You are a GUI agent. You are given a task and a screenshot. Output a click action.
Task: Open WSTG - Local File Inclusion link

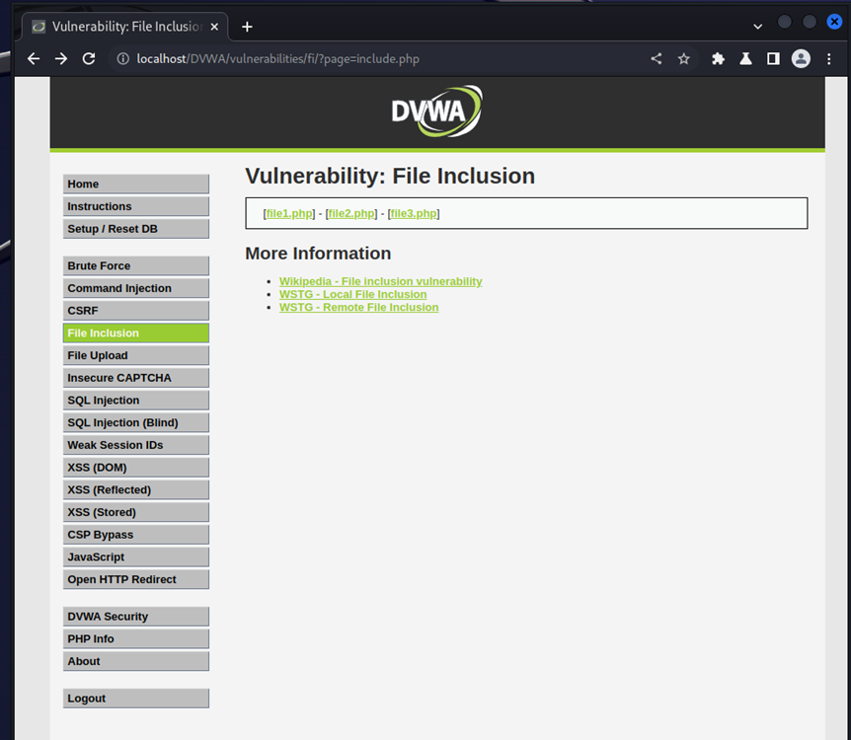[x=352, y=295]
